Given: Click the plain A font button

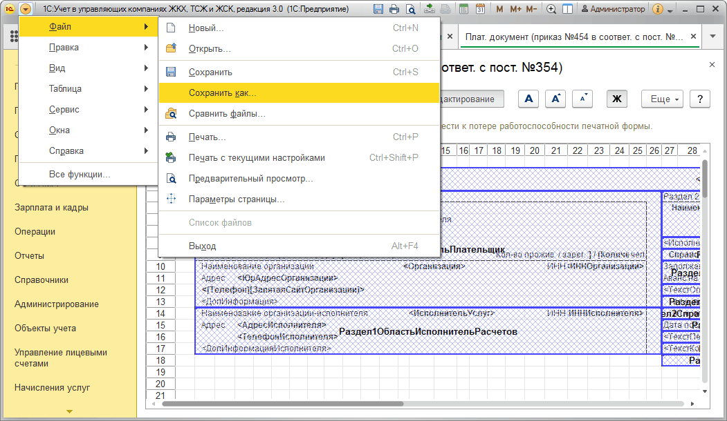Looking at the screenshot, I should coord(528,99).
